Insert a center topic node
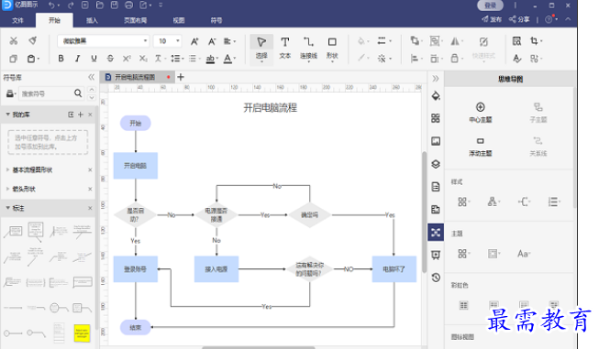 pyautogui.click(x=480, y=112)
